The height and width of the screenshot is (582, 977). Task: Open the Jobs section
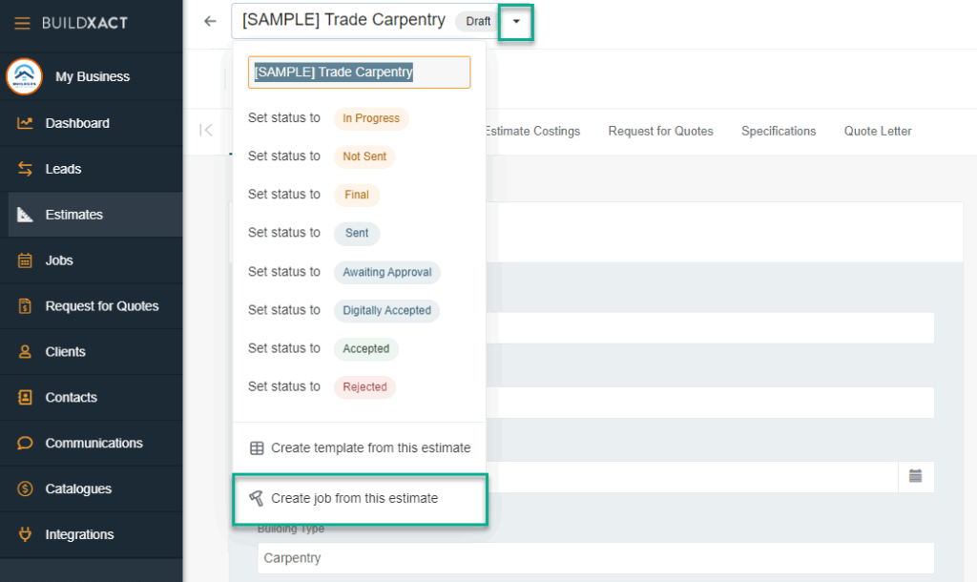pos(59,260)
